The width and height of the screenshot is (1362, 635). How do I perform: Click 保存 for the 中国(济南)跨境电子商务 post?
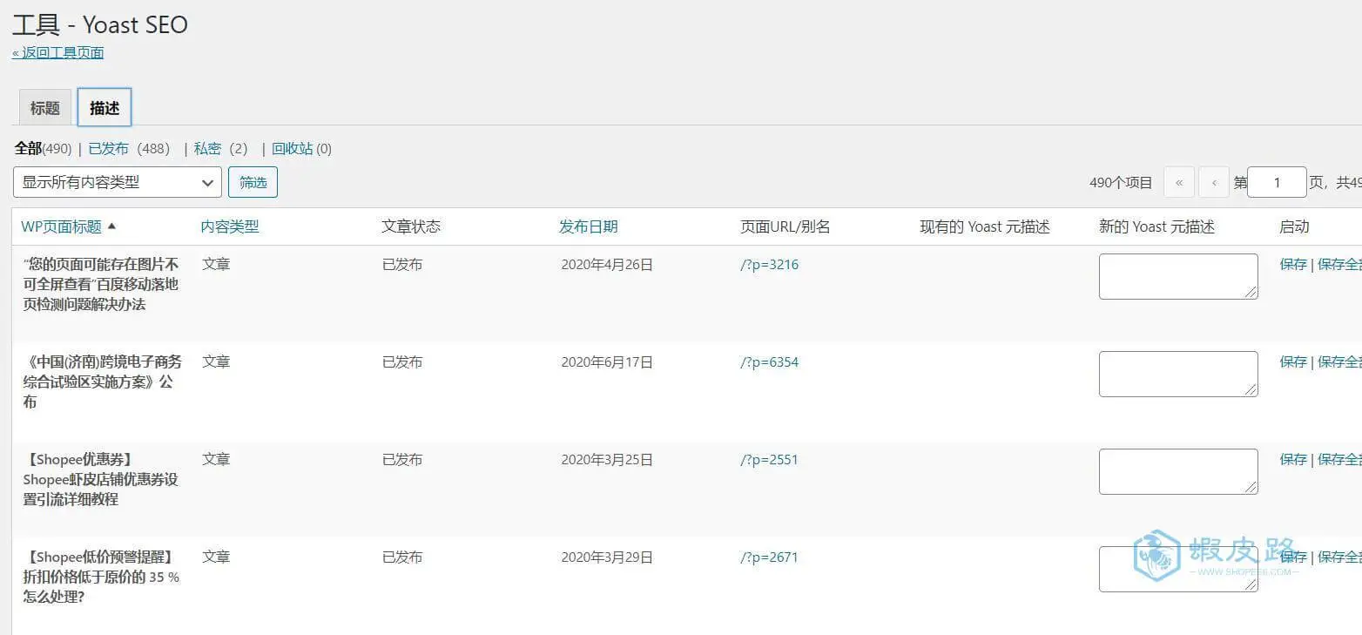click(1293, 362)
